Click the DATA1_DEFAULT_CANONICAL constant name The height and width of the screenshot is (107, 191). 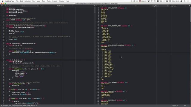(x=116, y=45)
